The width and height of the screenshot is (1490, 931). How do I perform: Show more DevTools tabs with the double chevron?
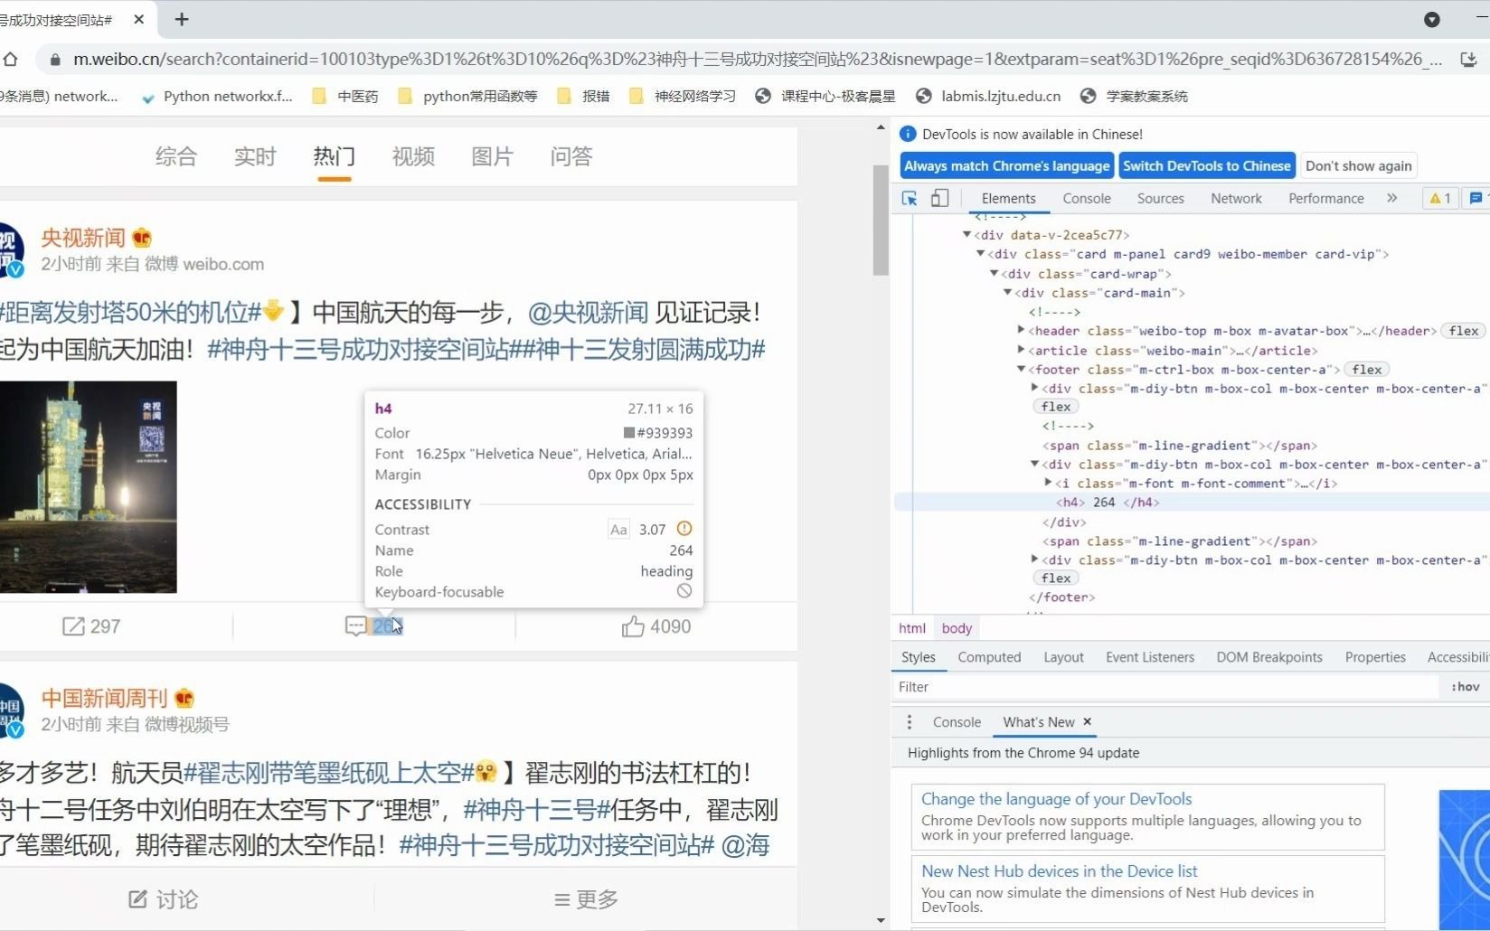click(x=1392, y=198)
